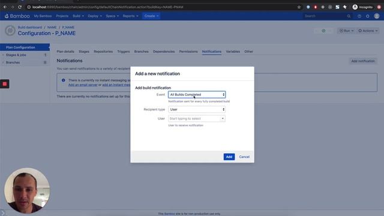Switch to Branches tab
The image size is (384, 216).
coord(142,52)
